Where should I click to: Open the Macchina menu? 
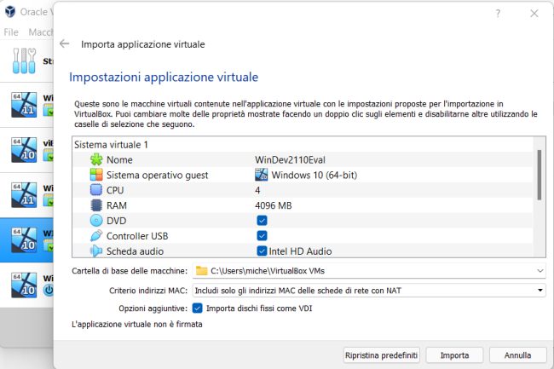40,32
